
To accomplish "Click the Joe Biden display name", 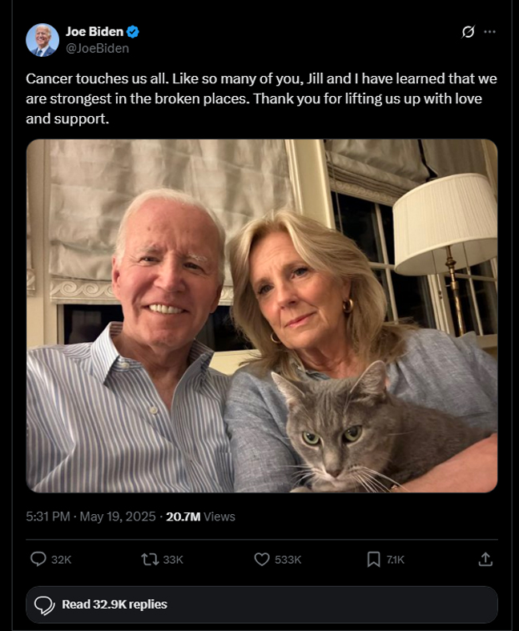I will (x=95, y=31).
